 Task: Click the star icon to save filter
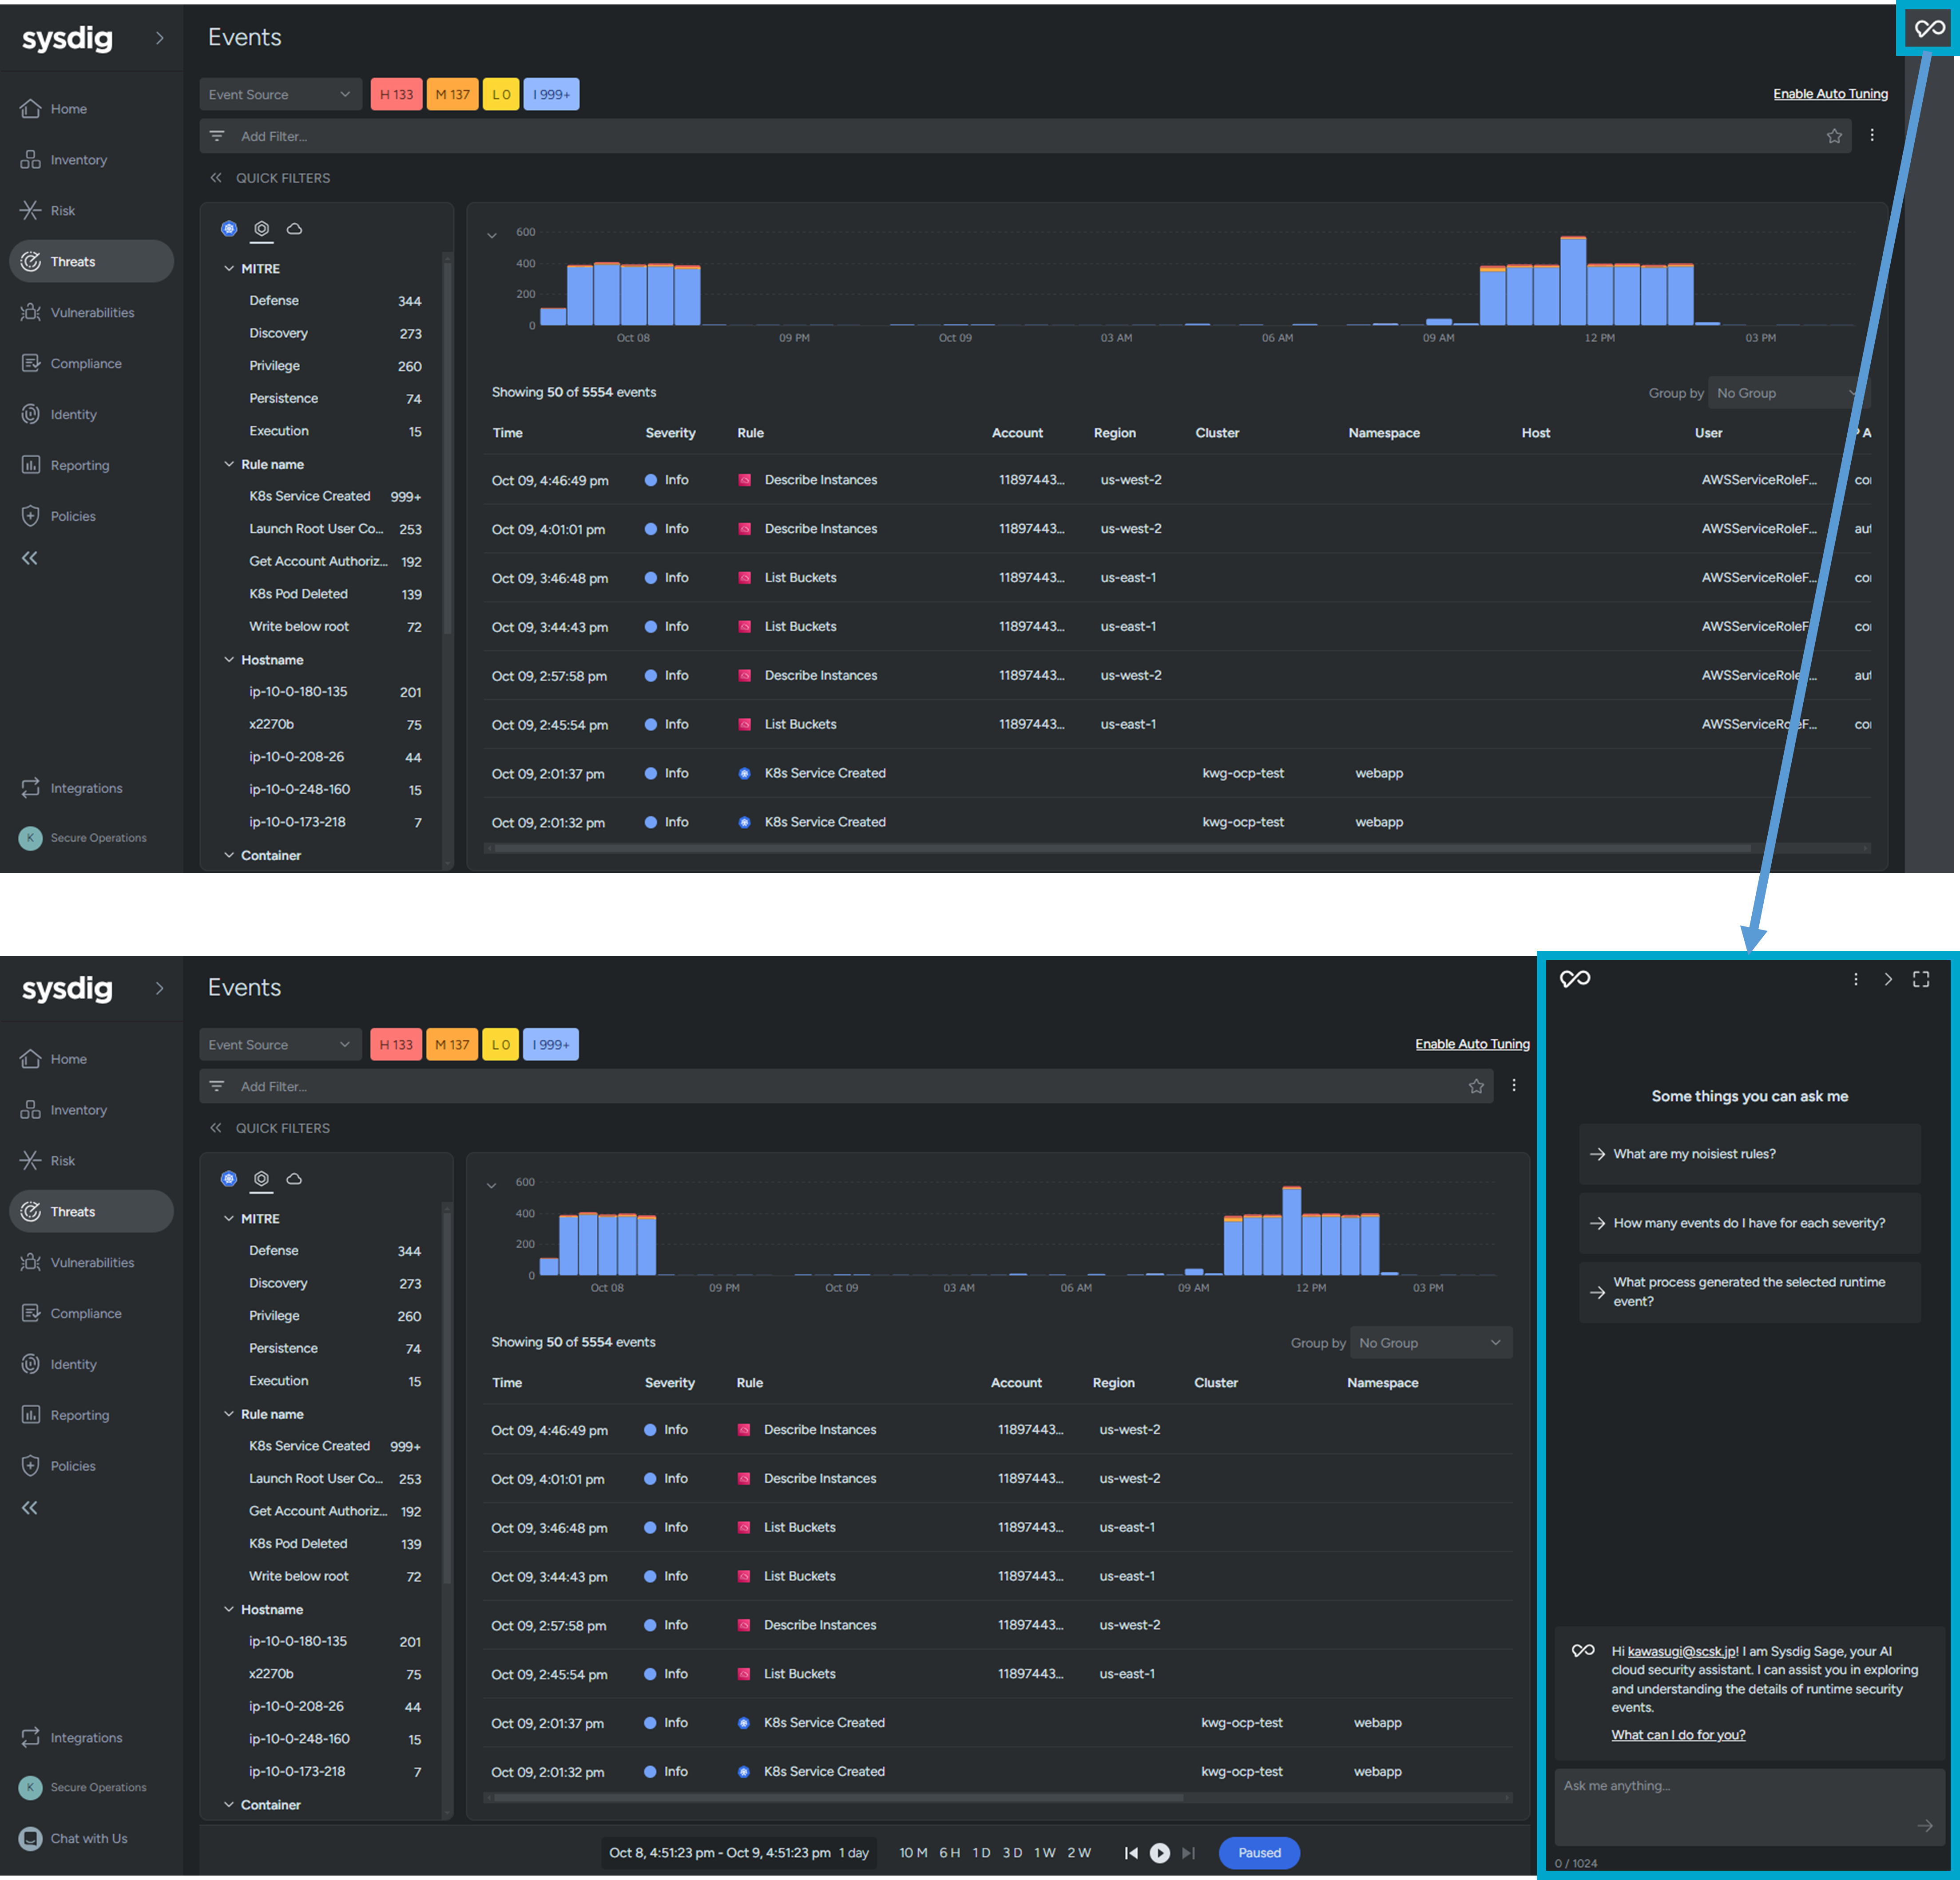point(1476,1086)
